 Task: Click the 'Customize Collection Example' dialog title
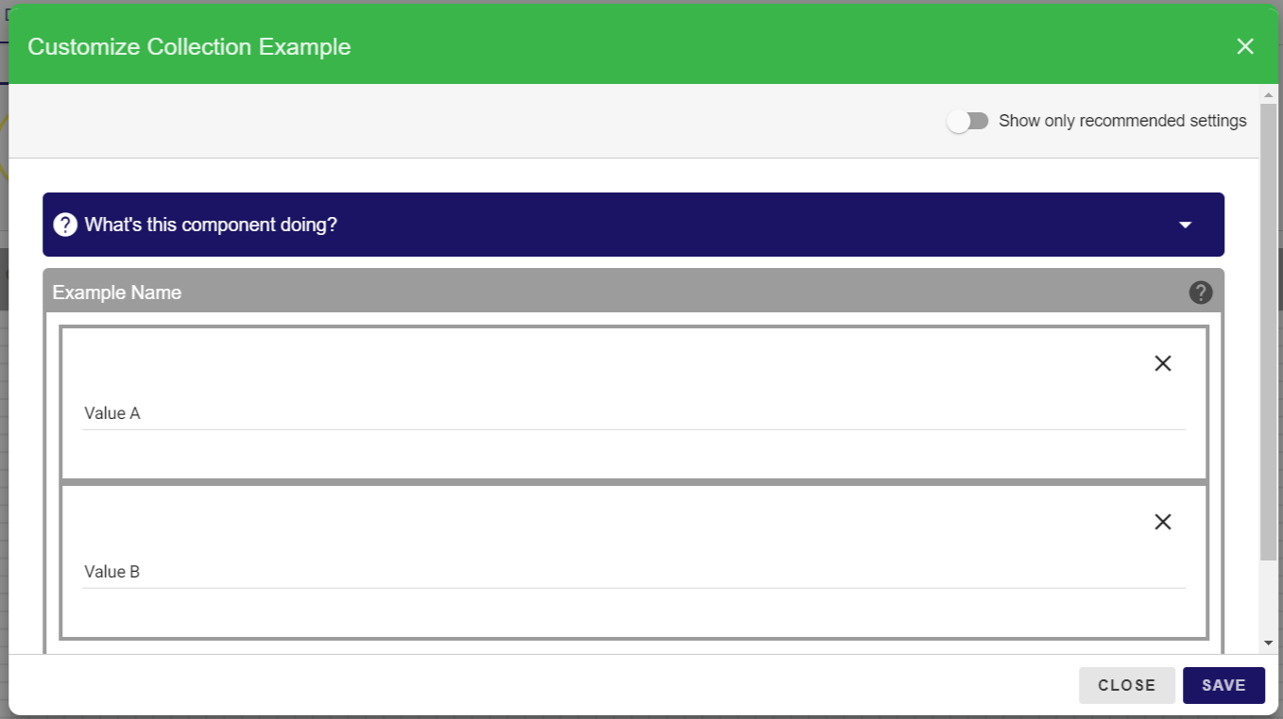(x=189, y=46)
